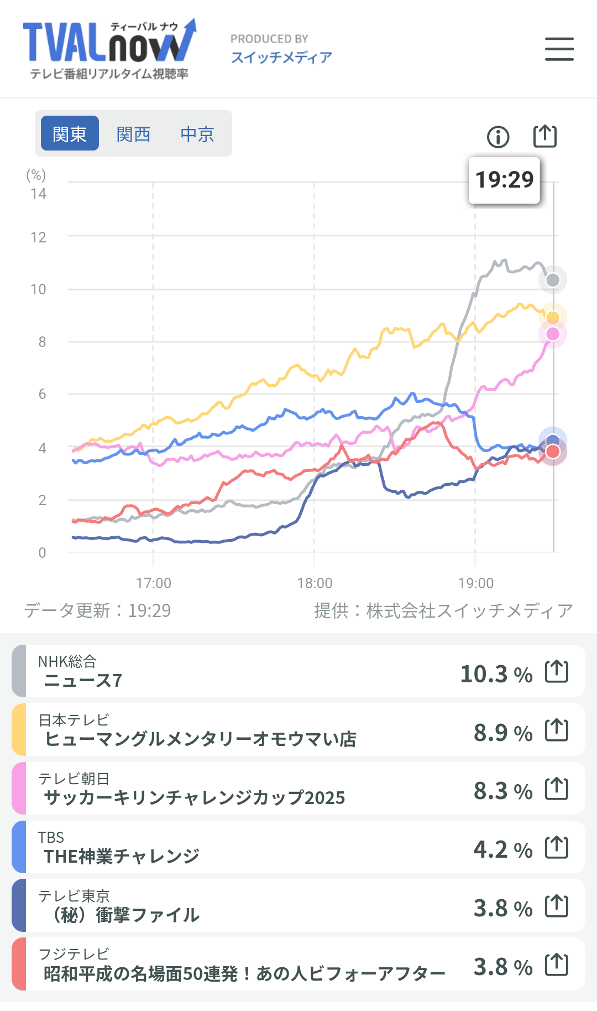Share the TBS THE神業チャレンジ rating
This screenshot has height=1011, width=597.
(x=556, y=847)
